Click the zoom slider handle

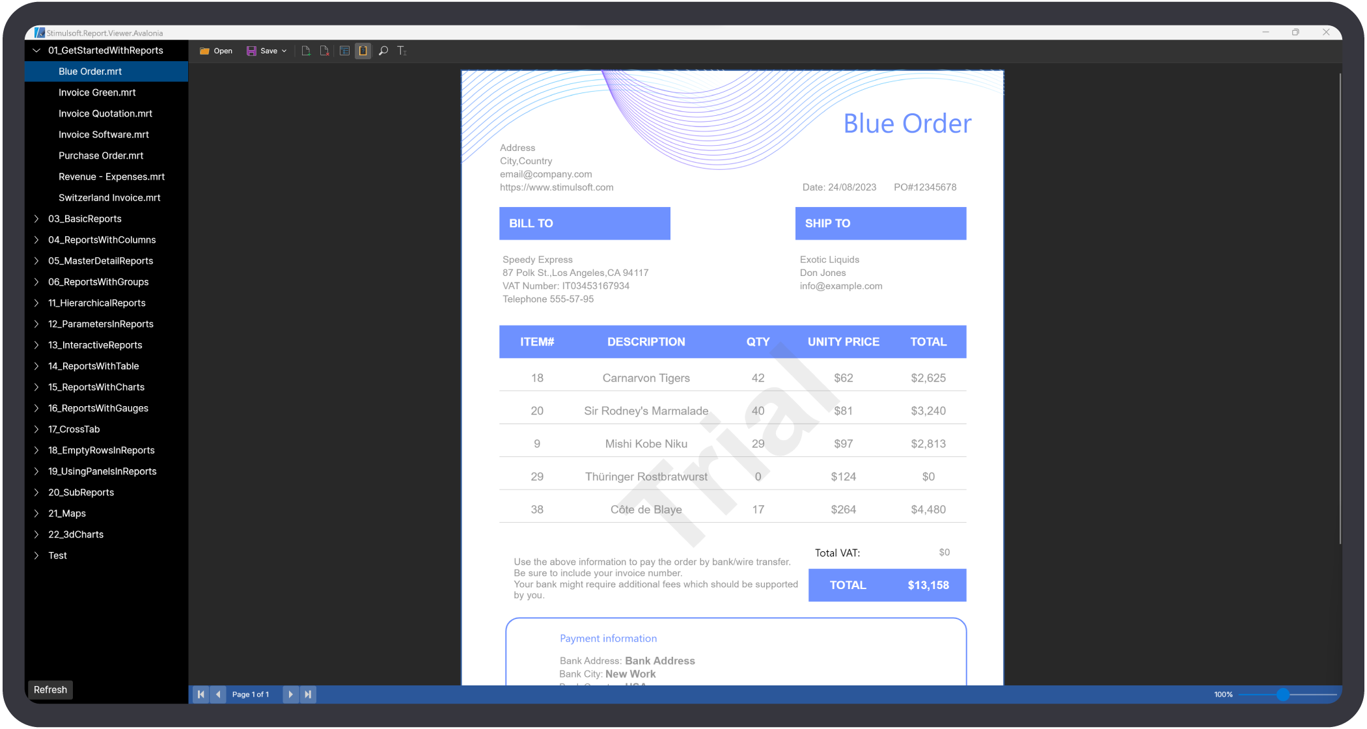(x=1282, y=695)
